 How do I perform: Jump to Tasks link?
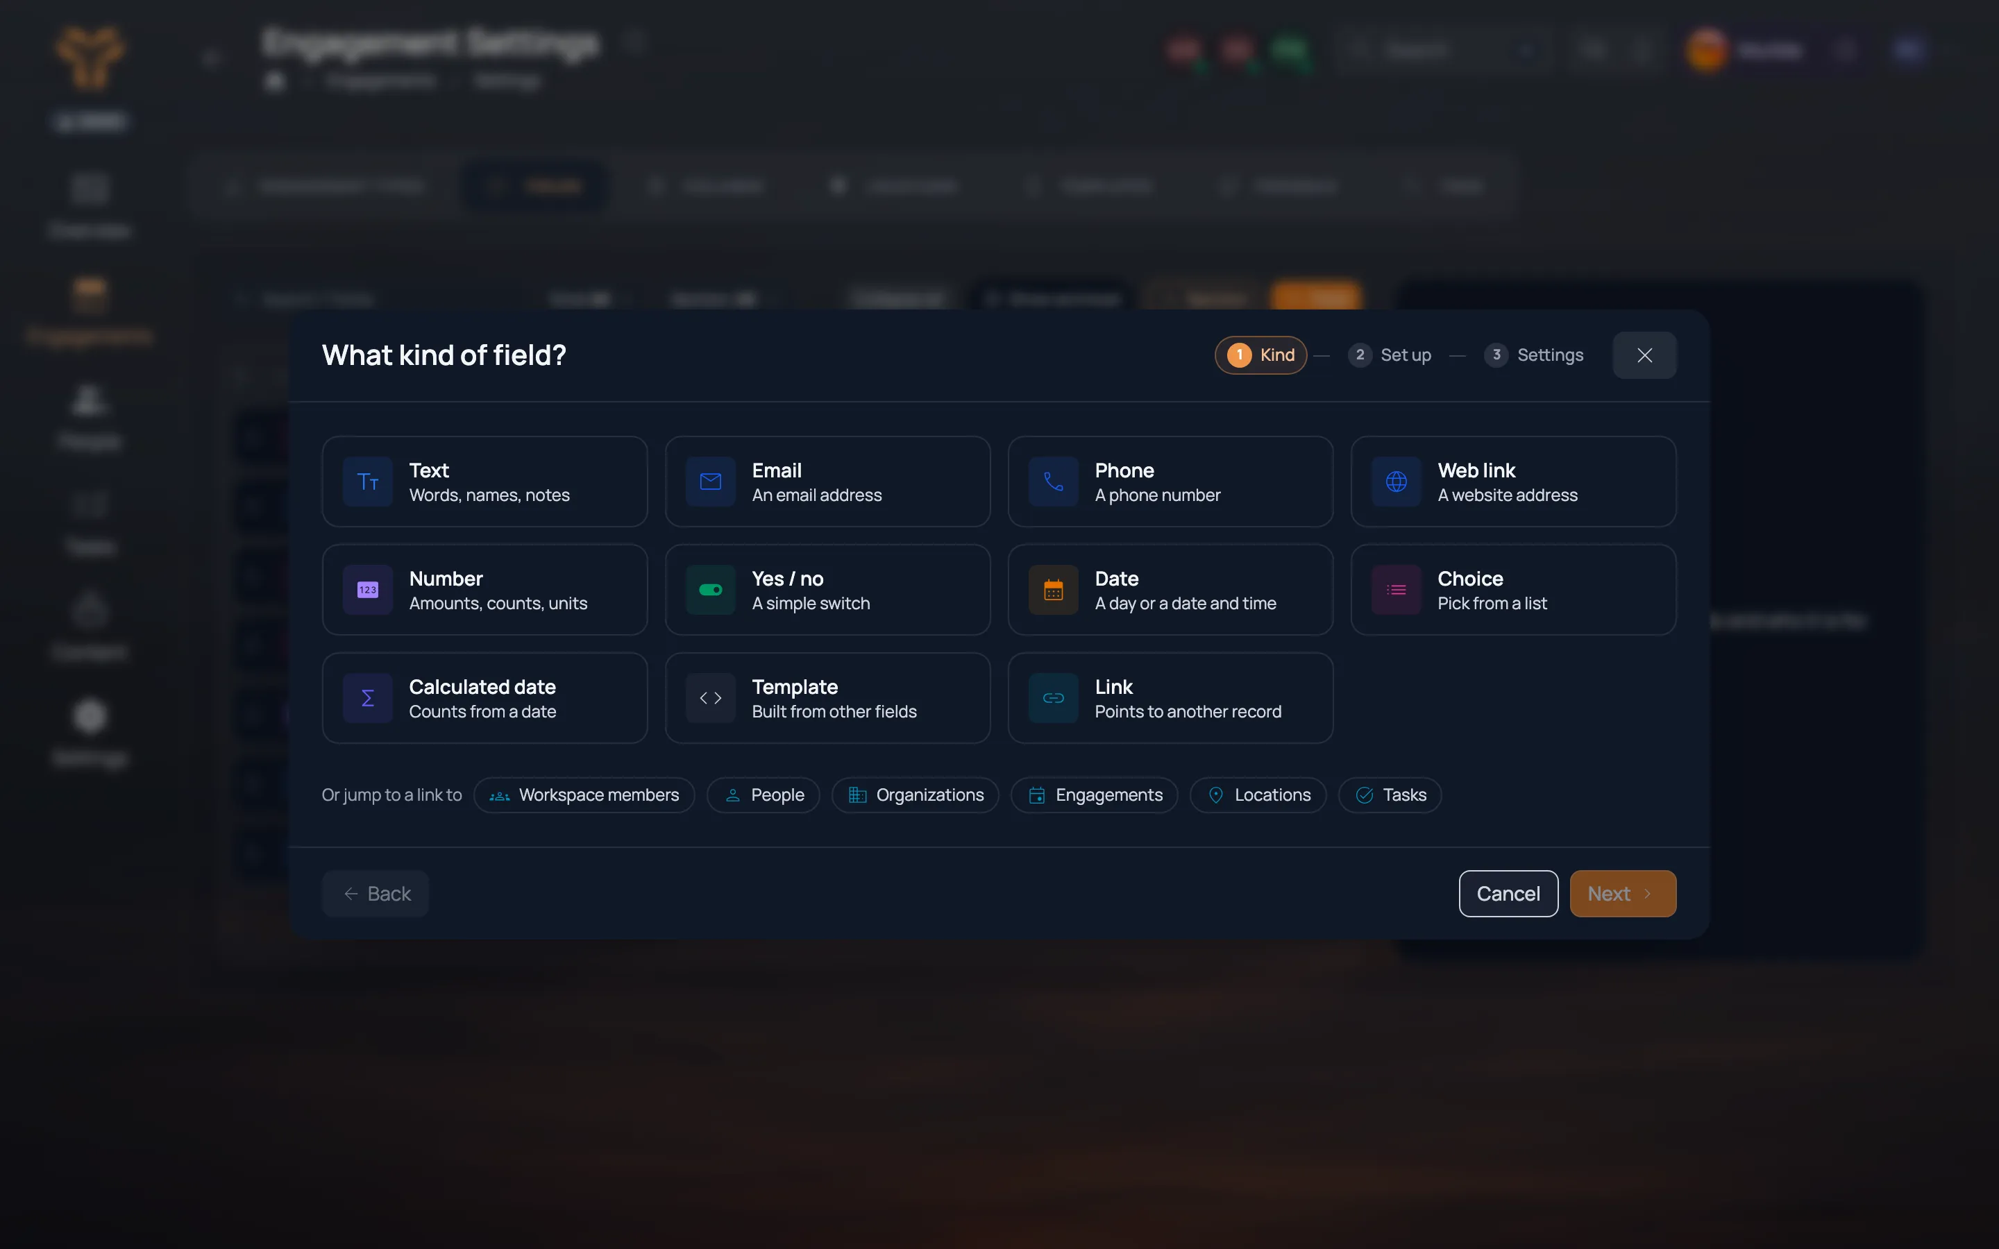tap(1390, 795)
